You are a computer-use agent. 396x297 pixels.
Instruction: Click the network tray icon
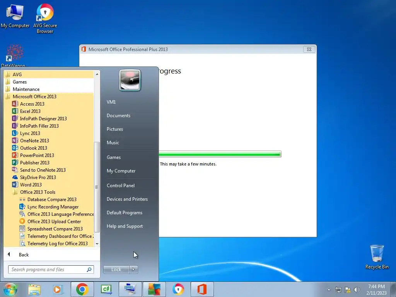[x=338, y=290]
